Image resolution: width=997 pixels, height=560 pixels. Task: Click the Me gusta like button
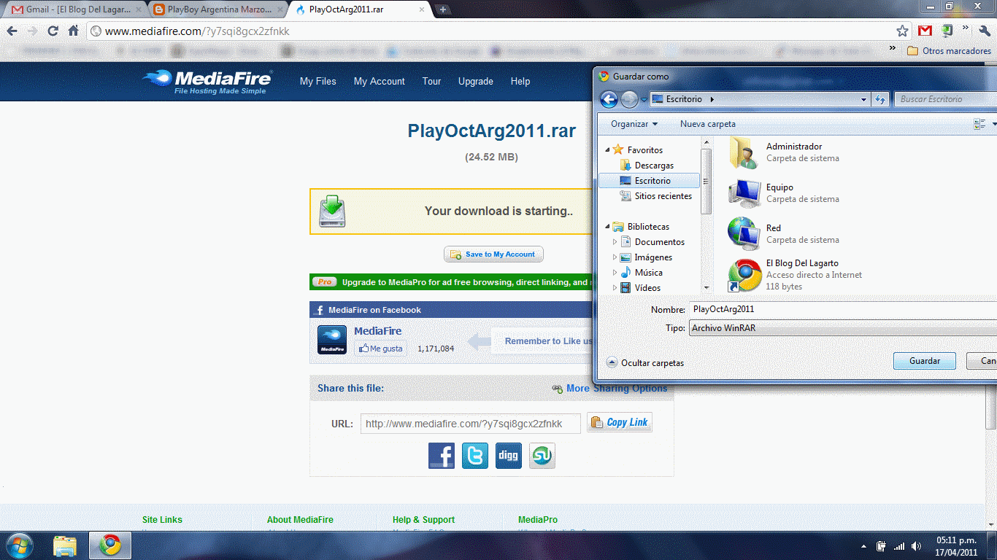pyautogui.click(x=381, y=349)
